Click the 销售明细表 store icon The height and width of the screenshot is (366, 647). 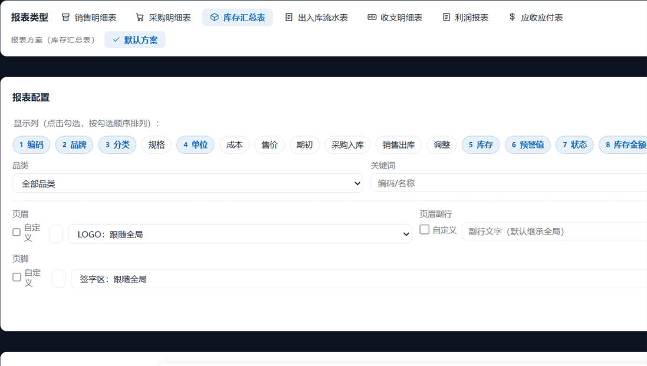(65, 17)
